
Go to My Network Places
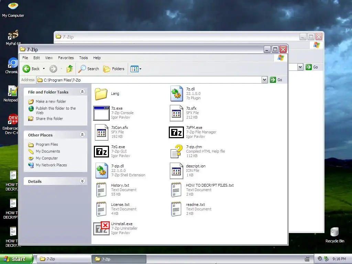[x=51, y=165]
